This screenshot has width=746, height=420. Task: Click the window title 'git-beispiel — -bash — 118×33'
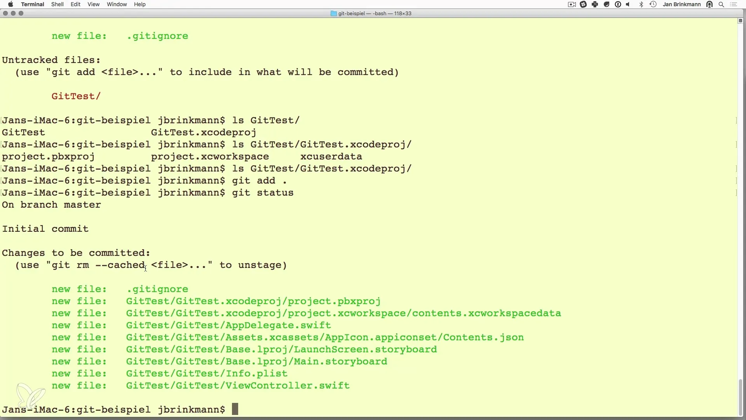coord(375,13)
